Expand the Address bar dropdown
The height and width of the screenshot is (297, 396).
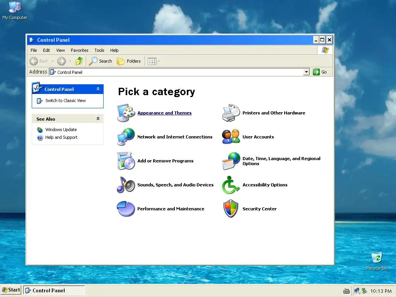306,72
